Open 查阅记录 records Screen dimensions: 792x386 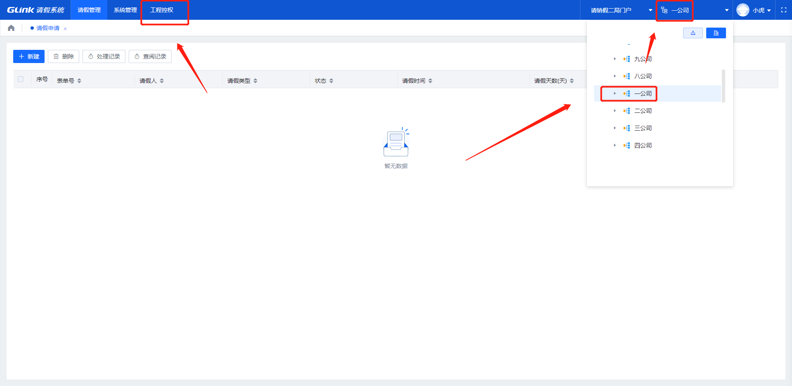click(x=150, y=56)
